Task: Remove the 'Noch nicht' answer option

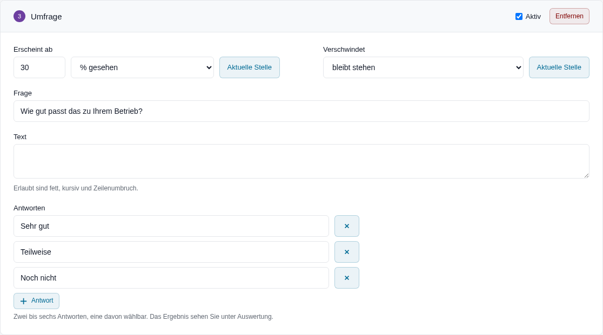Action: click(x=346, y=278)
